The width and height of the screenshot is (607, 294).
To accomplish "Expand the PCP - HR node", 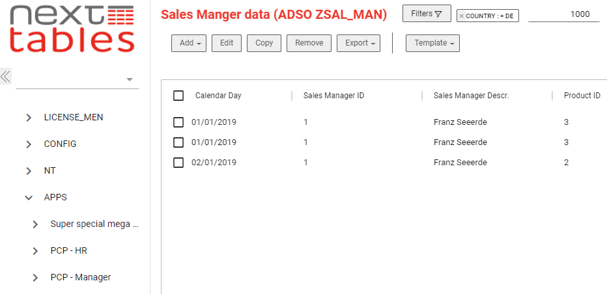I will click(35, 251).
